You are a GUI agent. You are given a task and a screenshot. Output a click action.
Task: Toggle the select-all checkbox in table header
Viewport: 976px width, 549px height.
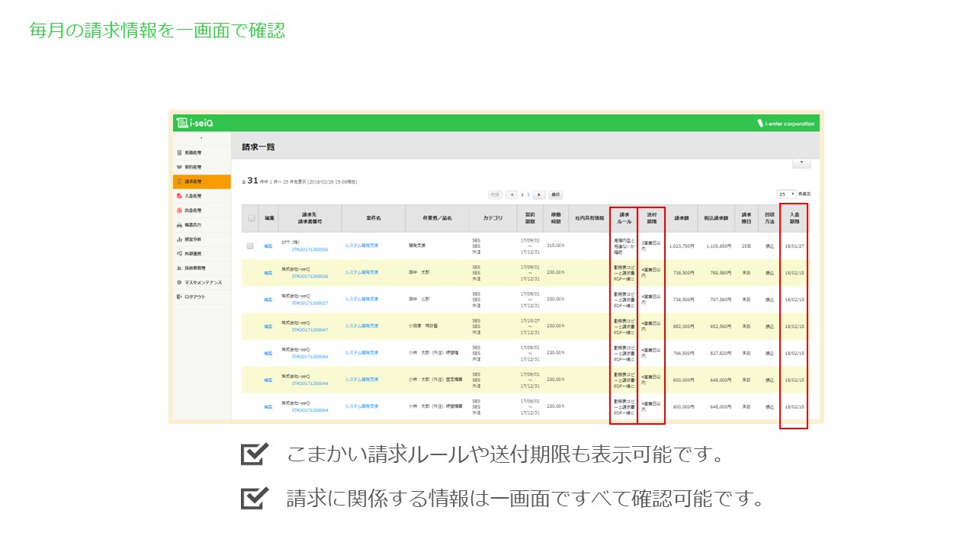click(251, 218)
